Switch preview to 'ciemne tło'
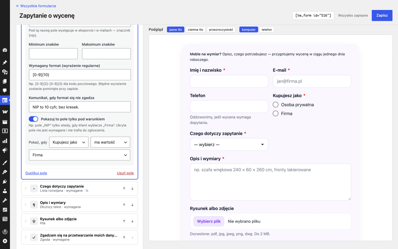398x249 pixels. coord(195,30)
